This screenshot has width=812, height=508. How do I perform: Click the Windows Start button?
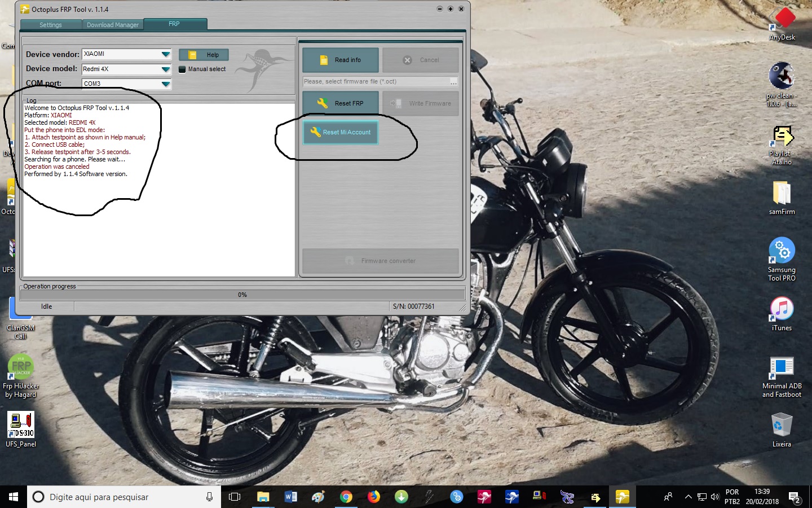click(14, 497)
